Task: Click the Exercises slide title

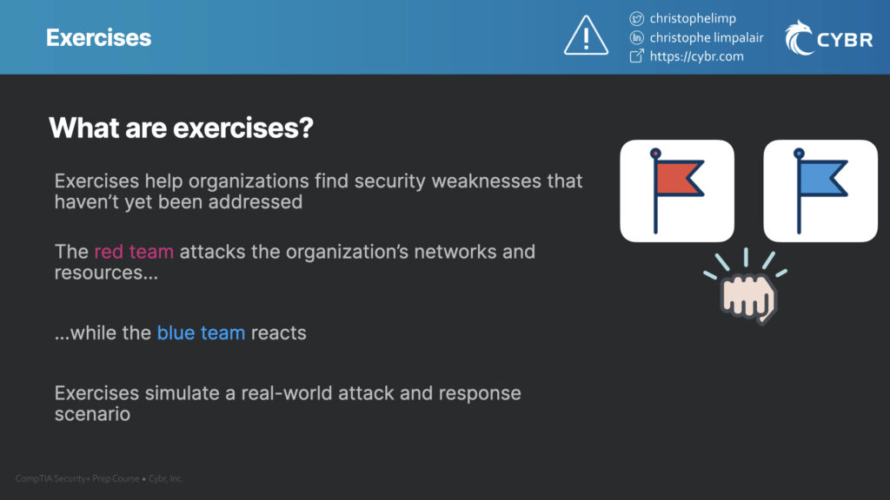Action: (99, 38)
